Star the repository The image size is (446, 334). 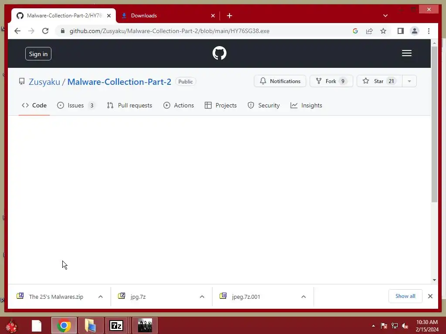pyautogui.click(x=379, y=81)
